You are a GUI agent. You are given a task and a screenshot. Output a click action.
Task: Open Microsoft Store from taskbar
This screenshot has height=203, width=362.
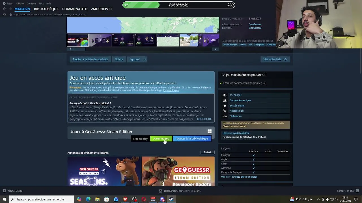[x=107, y=199]
